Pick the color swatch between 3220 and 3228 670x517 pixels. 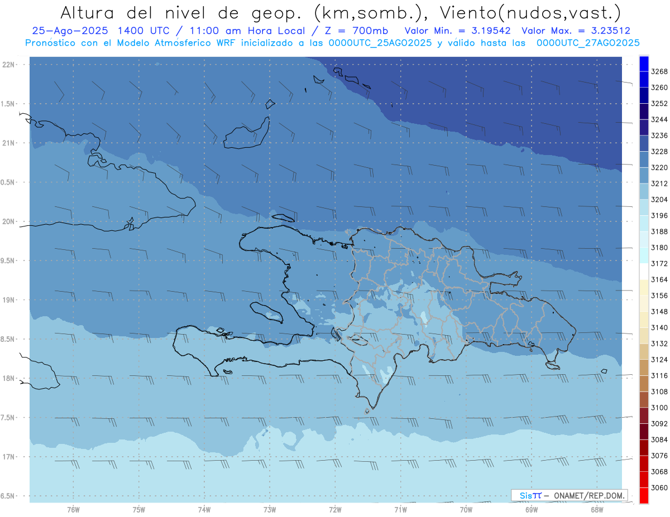(x=644, y=160)
